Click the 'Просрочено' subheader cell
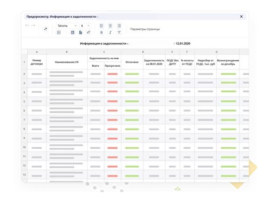The image size is (277, 199). click(x=112, y=66)
